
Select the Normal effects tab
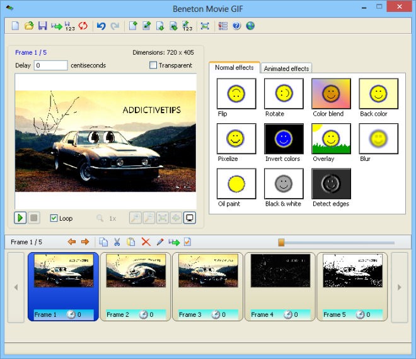coord(234,67)
